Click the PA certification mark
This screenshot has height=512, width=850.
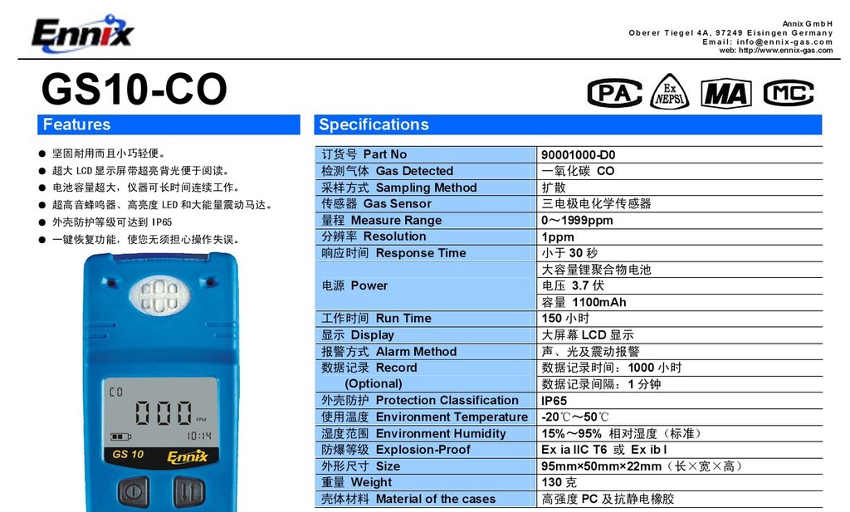614,93
